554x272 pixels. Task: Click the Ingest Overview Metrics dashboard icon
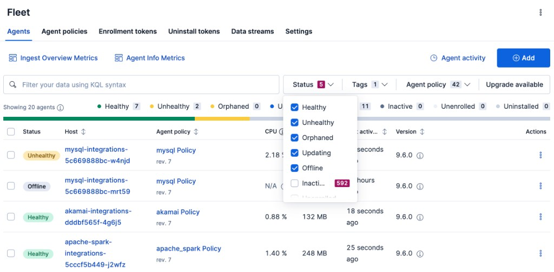pyautogui.click(x=13, y=58)
